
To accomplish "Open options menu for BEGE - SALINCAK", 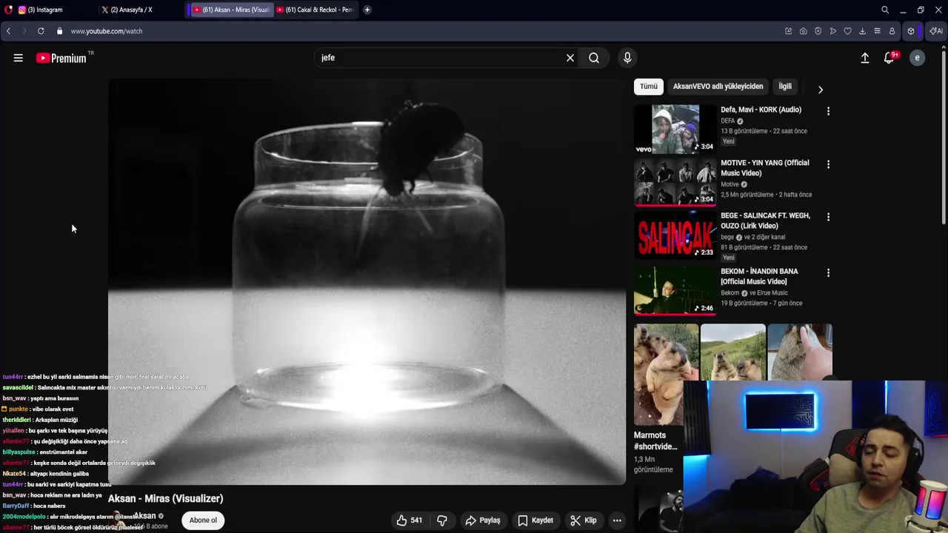I will (828, 217).
